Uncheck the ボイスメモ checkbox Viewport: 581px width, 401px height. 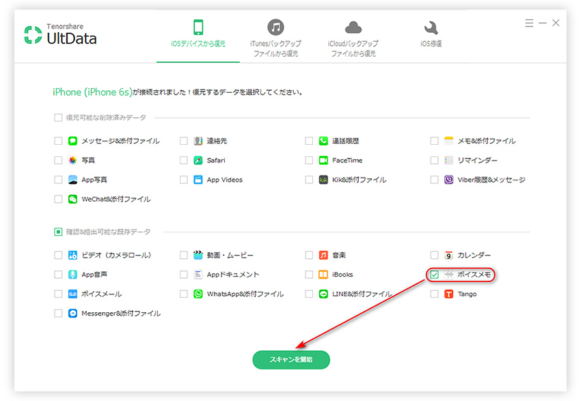point(434,275)
